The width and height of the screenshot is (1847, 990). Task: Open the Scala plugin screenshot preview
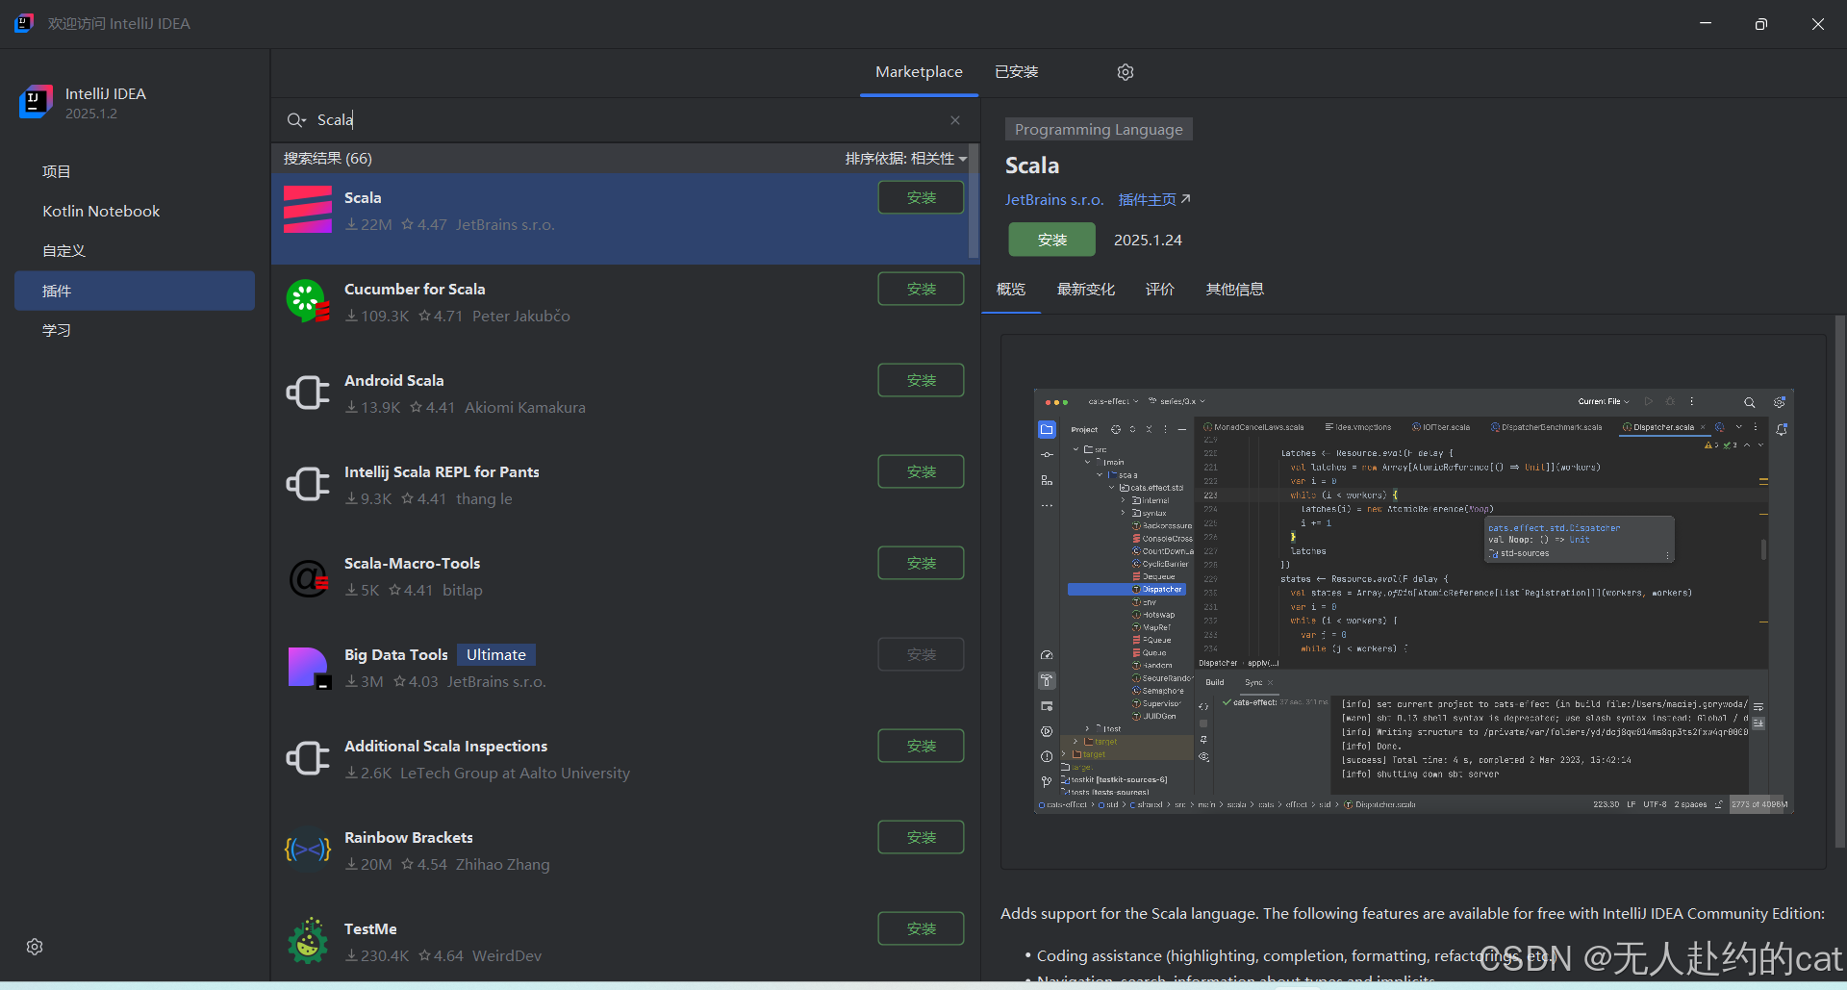1413,601
